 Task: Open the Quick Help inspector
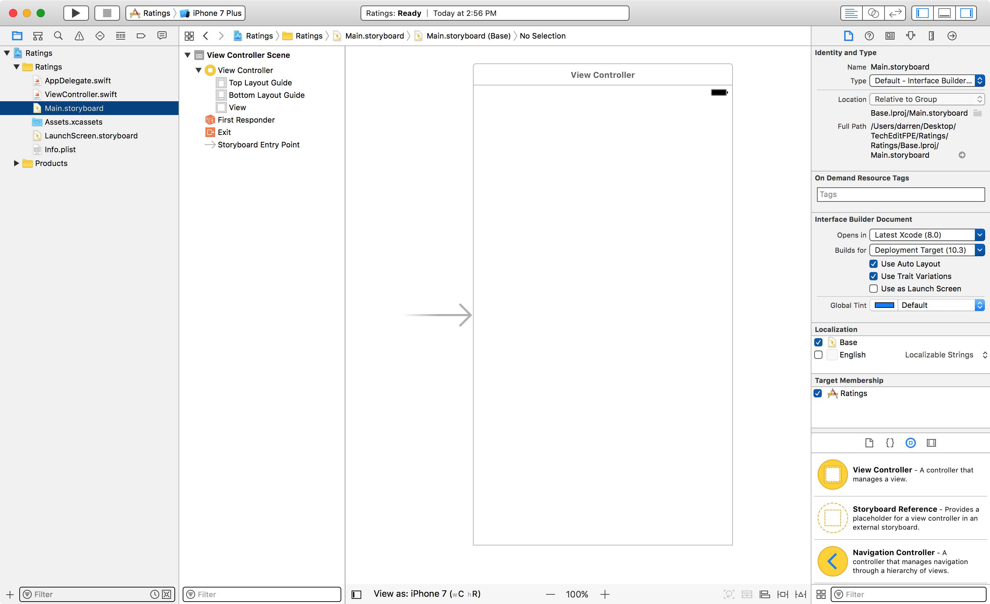(x=869, y=36)
